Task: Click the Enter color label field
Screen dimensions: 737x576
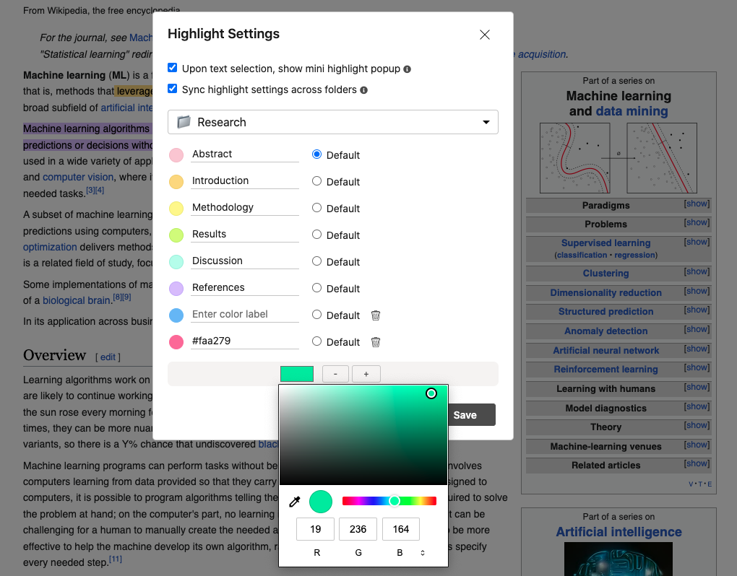Action: 245,315
